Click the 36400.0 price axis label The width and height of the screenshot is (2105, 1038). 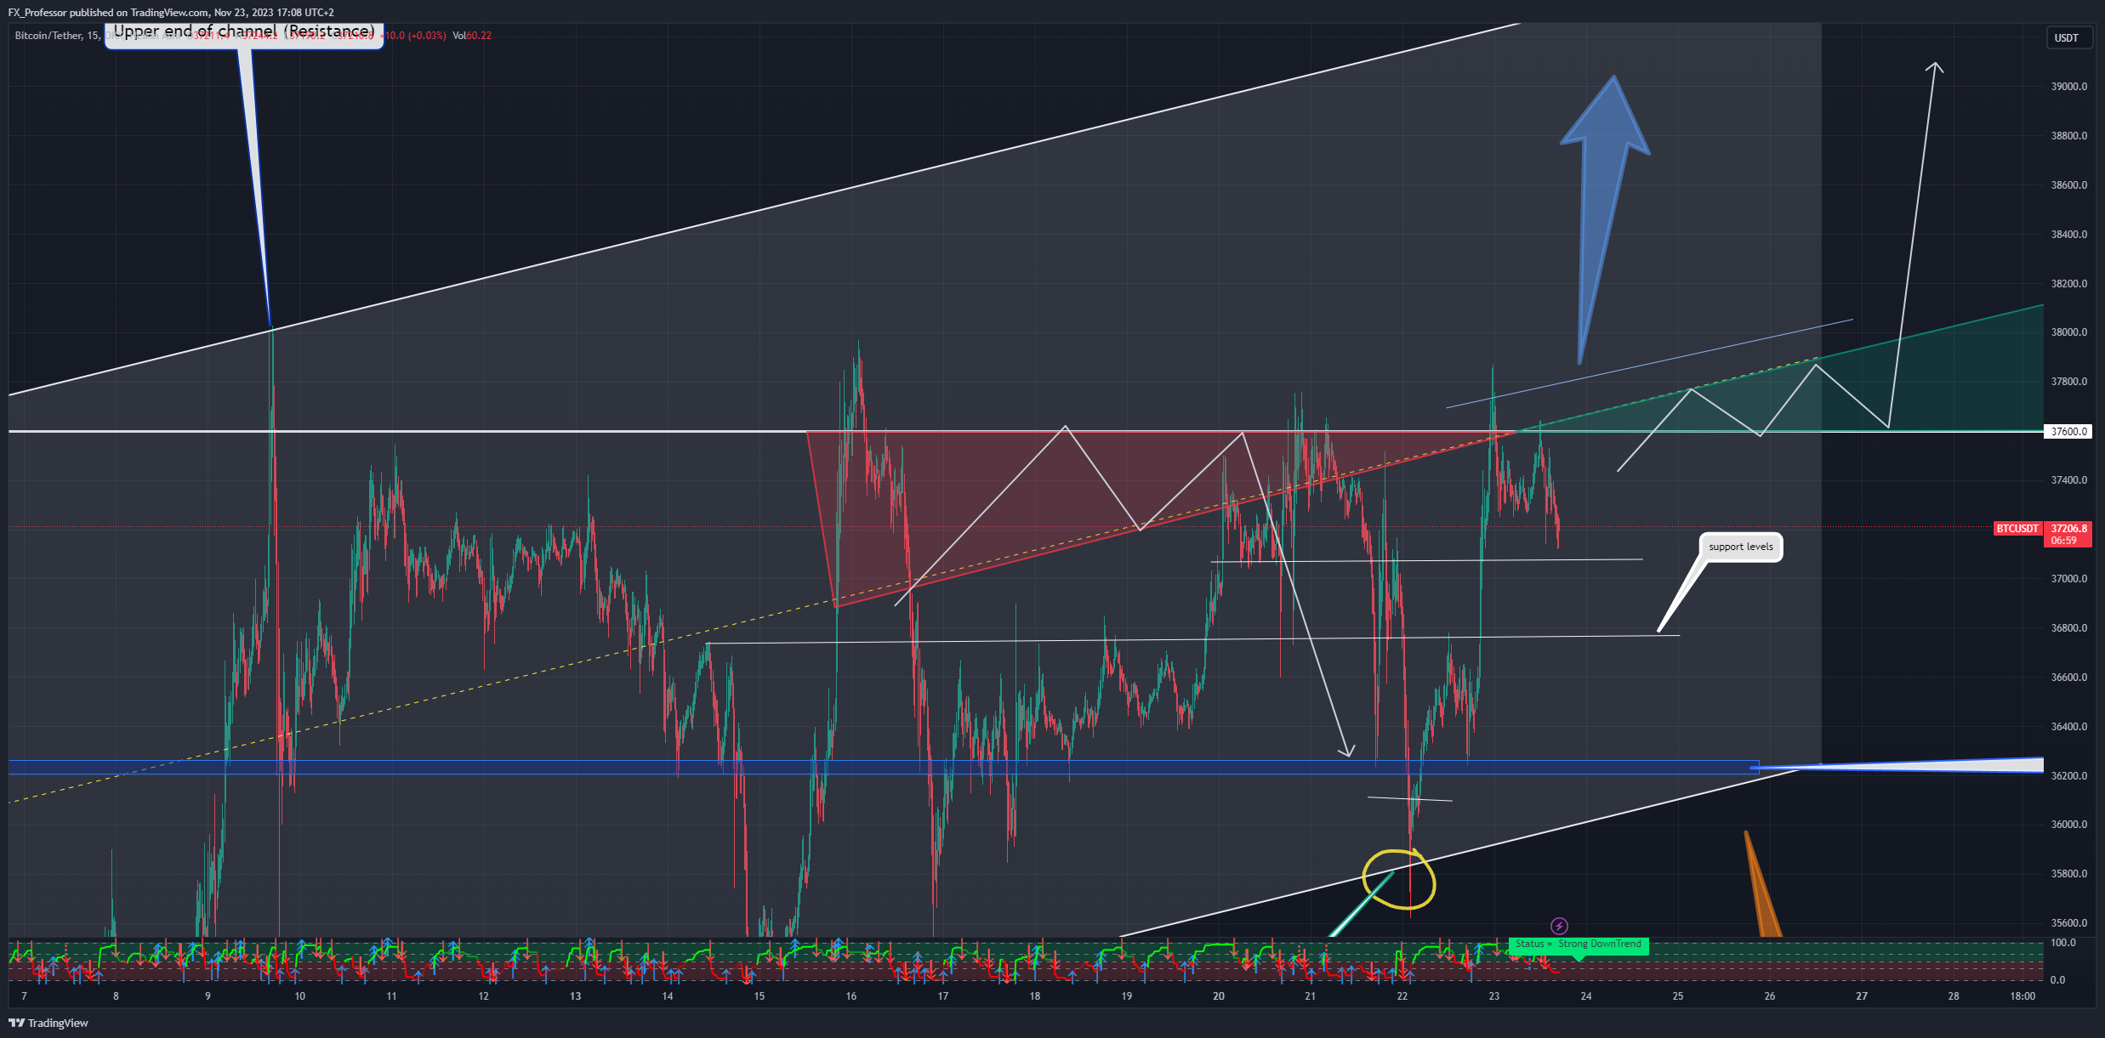tap(2068, 727)
